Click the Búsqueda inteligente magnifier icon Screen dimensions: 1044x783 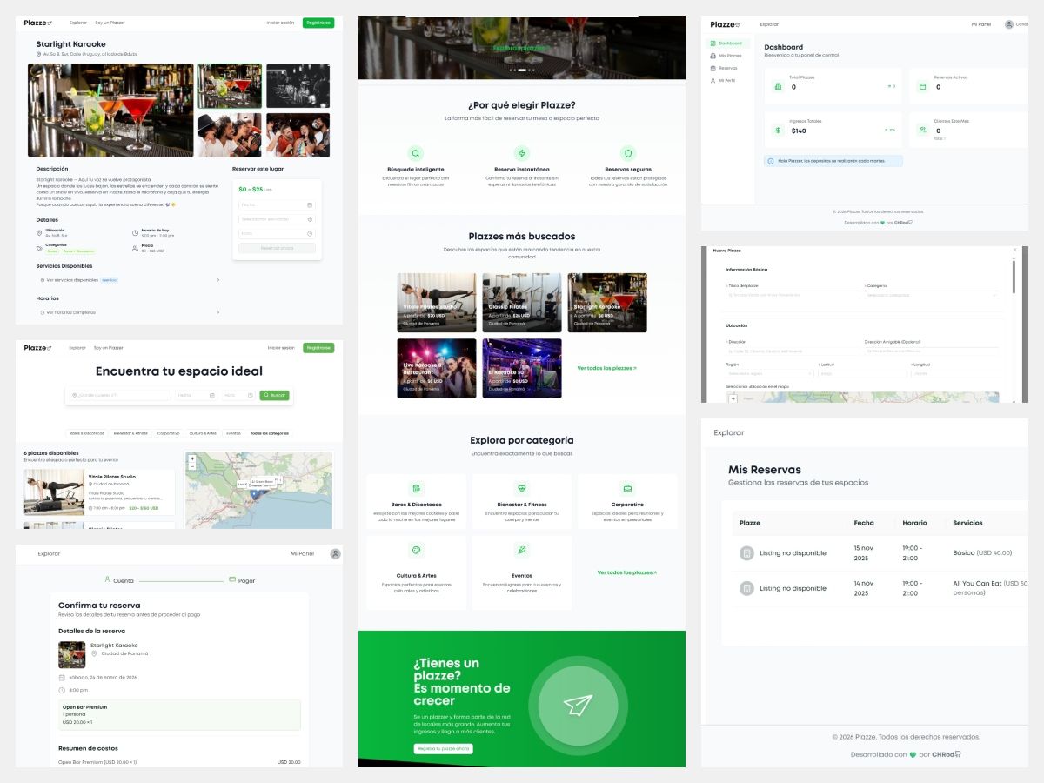[x=416, y=152]
